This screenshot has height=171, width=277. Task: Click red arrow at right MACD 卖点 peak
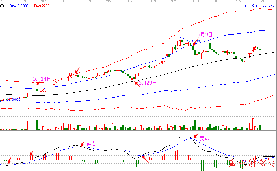pyautogui.click(x=195, y=136)
